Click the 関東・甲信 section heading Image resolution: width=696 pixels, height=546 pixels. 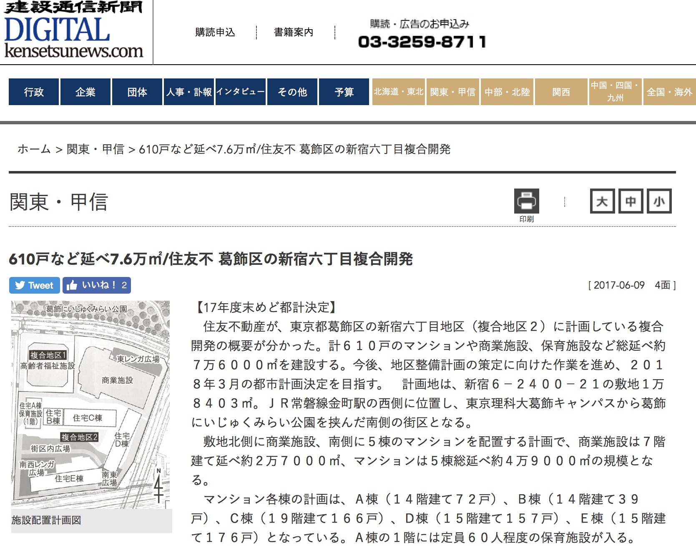click(x=59, y=202)
